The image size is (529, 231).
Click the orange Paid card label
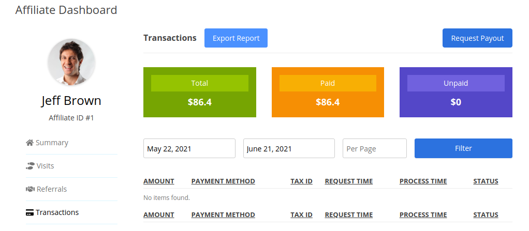tap(328, 83)
